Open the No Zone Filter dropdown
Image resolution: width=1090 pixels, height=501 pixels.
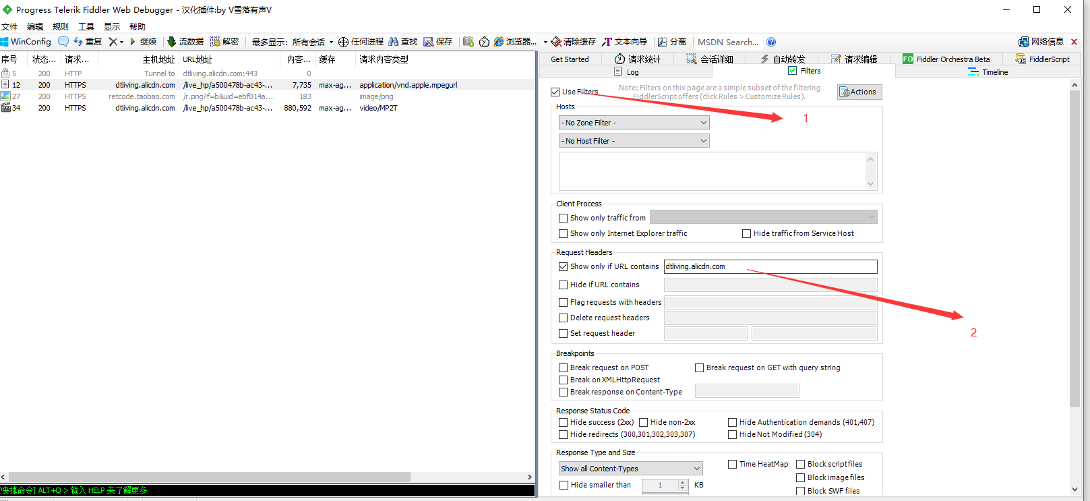click(x=634, y=123)
